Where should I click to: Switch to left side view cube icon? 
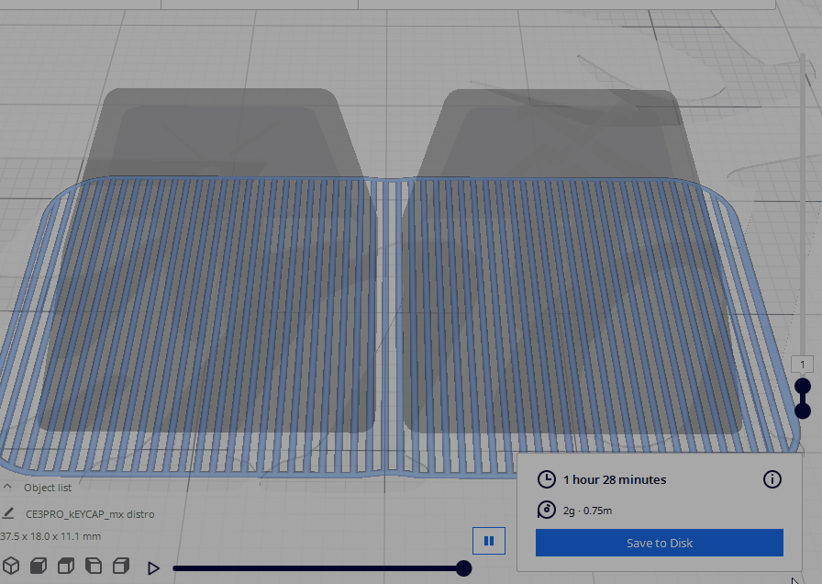pos(94,566)
